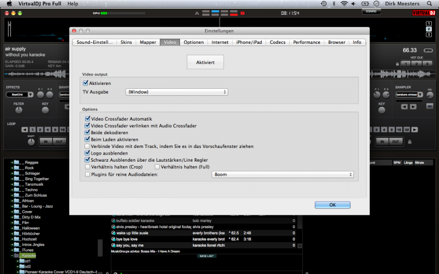
Task: Open the TV Ausgabe (Window) dropdown
Action: pyautogui.click(x=177, y=92)
